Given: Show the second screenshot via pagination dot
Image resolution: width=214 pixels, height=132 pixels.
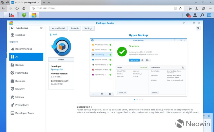Looking at the screenshot, I should point(137,99).
